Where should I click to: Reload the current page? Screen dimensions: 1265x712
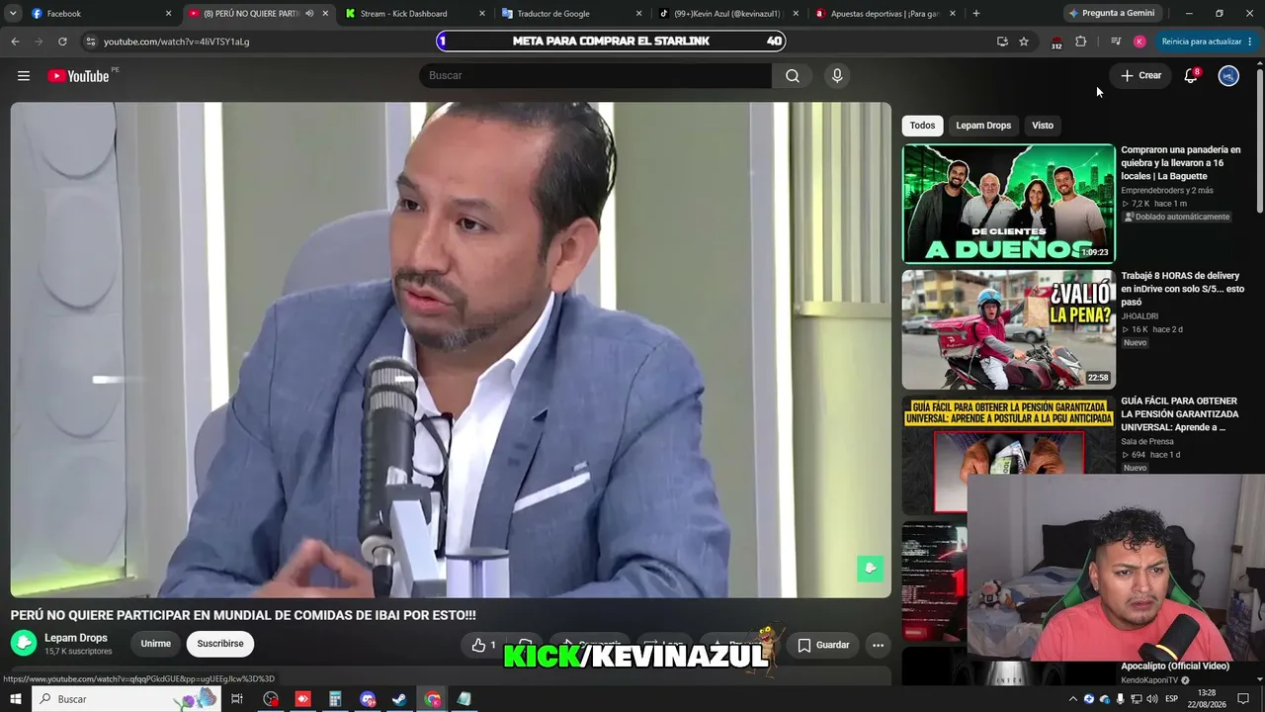click(x=62, y=42)
